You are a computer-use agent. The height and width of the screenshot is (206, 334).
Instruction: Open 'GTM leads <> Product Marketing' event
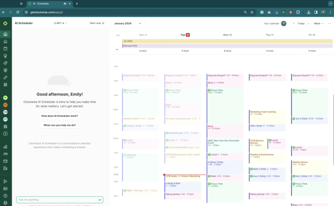(183, 178)
